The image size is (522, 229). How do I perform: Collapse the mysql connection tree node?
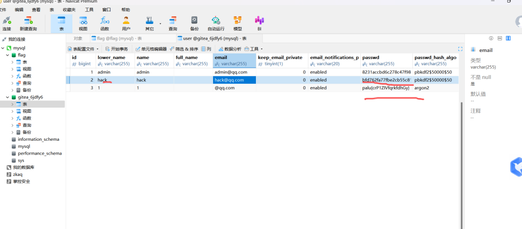pos(4,48)
